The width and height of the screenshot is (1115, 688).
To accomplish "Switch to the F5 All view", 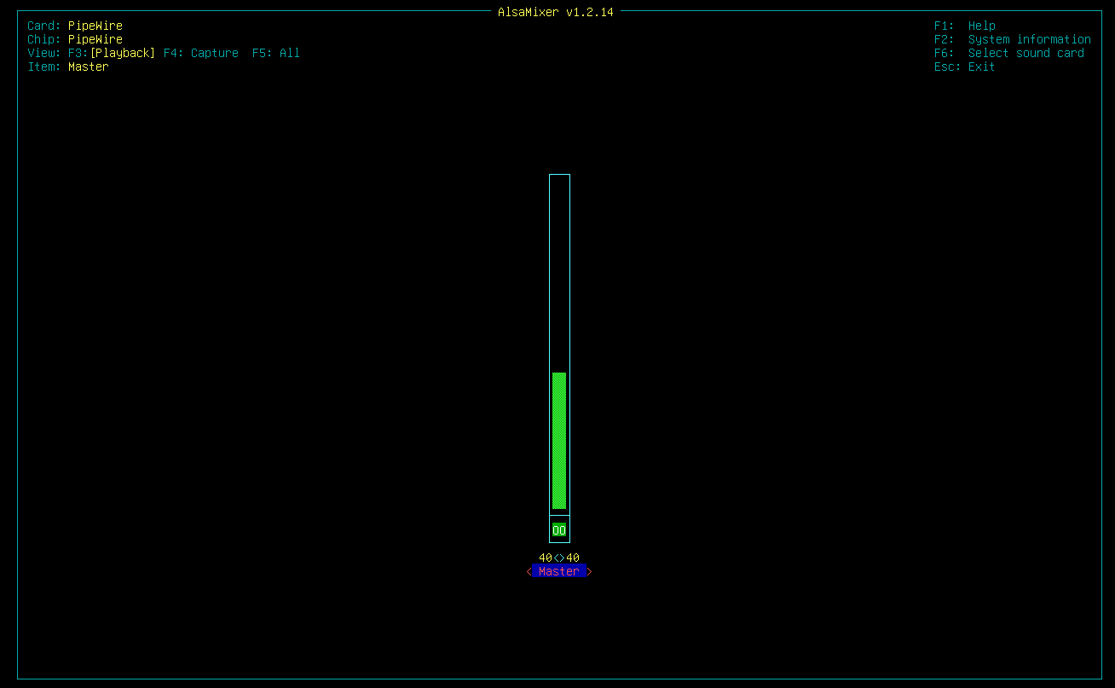I will tap(276, 53).
